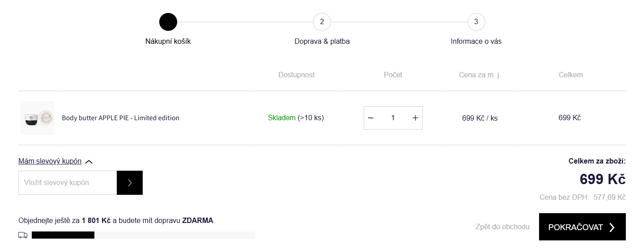Open the Body butter APPLE PIE product link
Image resolution: width=633 pixels, height=248 pixels.
(120, 118)
